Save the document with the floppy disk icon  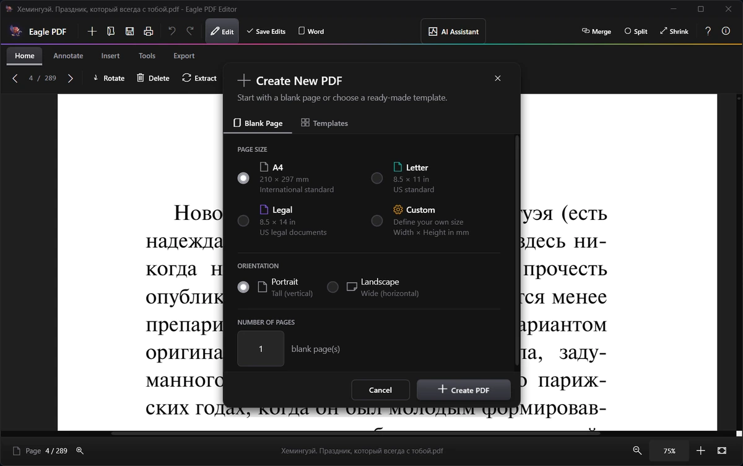pyautogui.click(x=129, y=32)
